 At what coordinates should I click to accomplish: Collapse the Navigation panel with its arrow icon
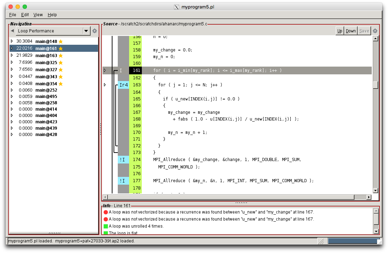click(12, 31)
